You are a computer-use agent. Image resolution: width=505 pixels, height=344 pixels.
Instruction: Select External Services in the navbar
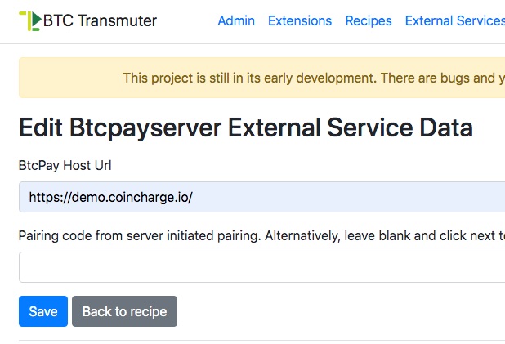(x=454, y=20)
